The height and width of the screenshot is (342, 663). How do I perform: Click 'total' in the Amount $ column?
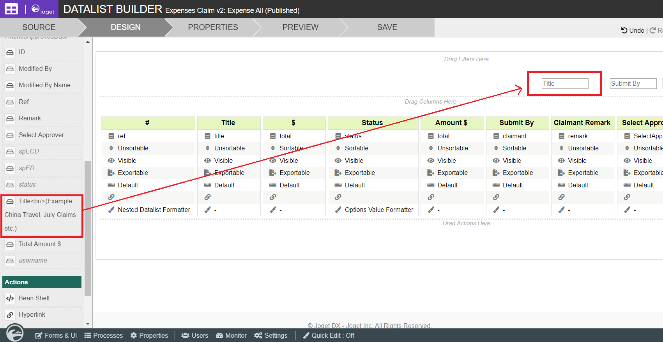443,136
